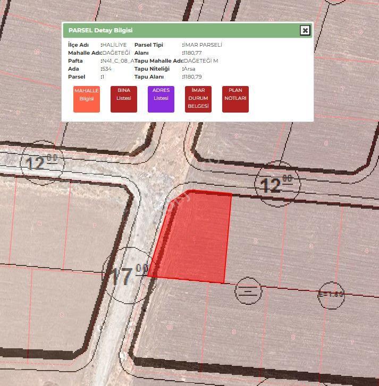This screenshot has width=379, height=386.
Task: Close the PARSEL Detay Bilgisi popup
Action: tap(305, 30)
